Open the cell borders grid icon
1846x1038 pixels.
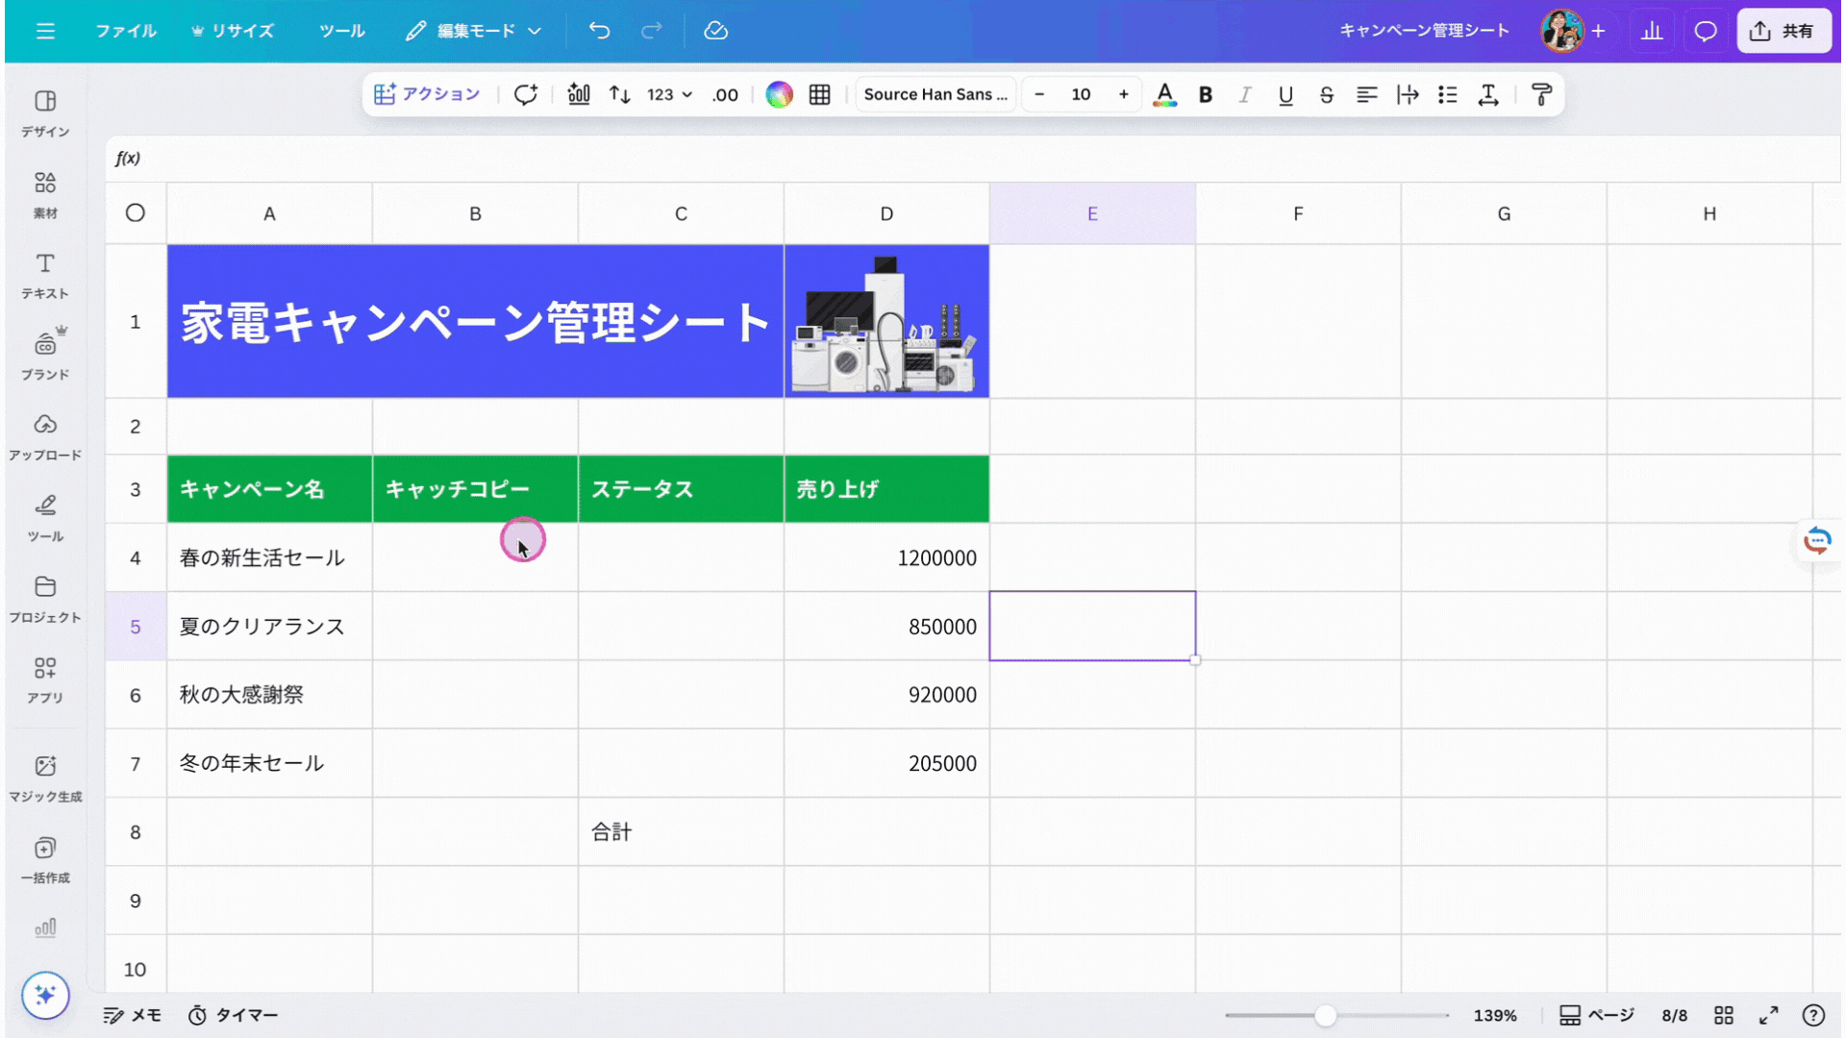819,94
